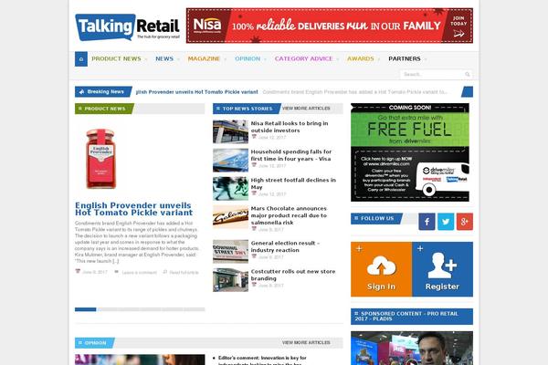The image size is (548, 365).
Task: Click the Galaxy chocolate recall thumbnail
Action: 231,216
